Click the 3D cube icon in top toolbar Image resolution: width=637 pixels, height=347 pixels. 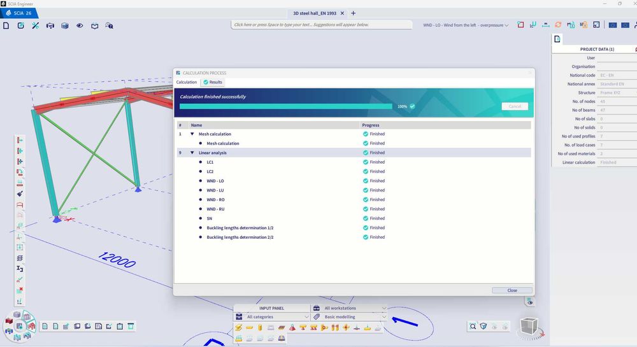64,25
